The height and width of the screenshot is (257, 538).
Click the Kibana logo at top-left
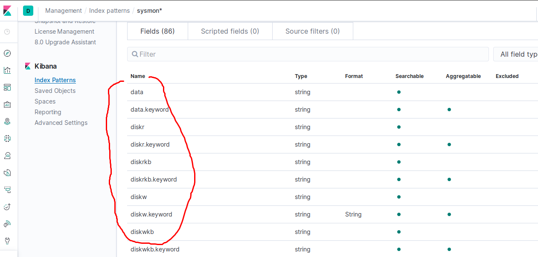[8, 11]
